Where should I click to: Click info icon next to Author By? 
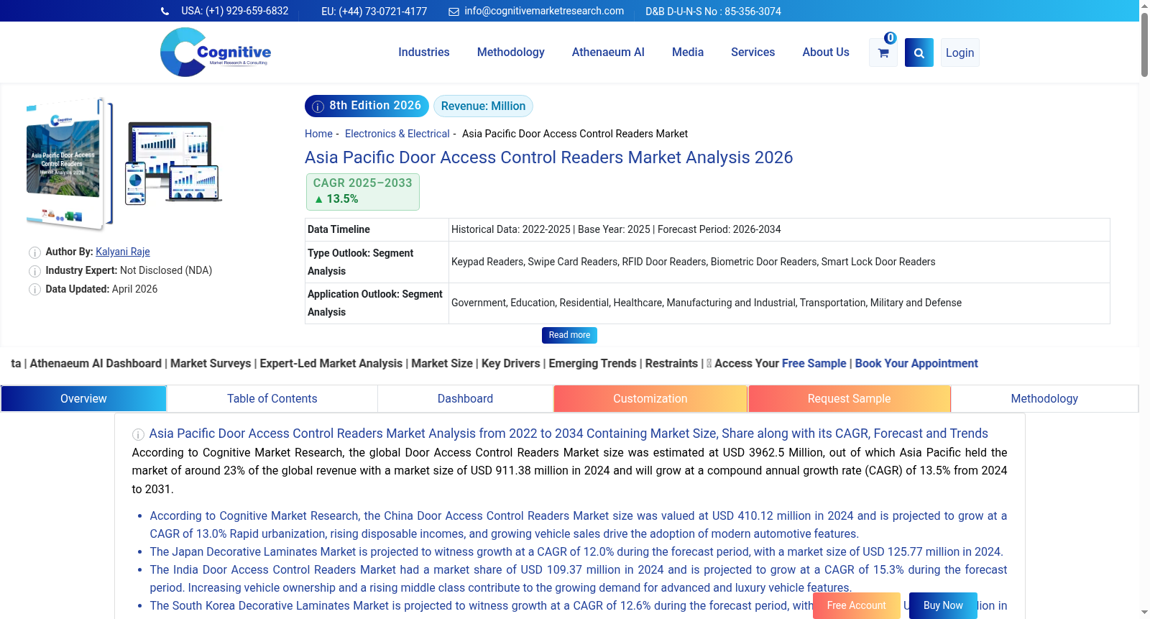34,252
